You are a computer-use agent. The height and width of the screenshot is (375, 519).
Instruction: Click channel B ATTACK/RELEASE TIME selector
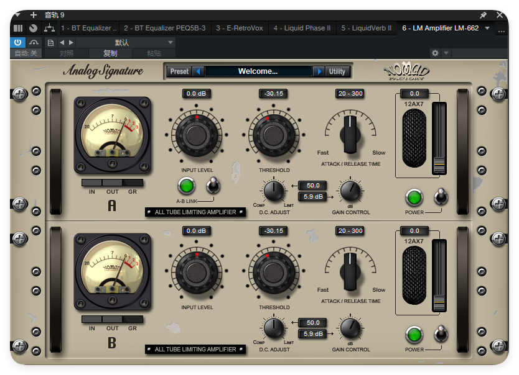[x=350, y=272]
